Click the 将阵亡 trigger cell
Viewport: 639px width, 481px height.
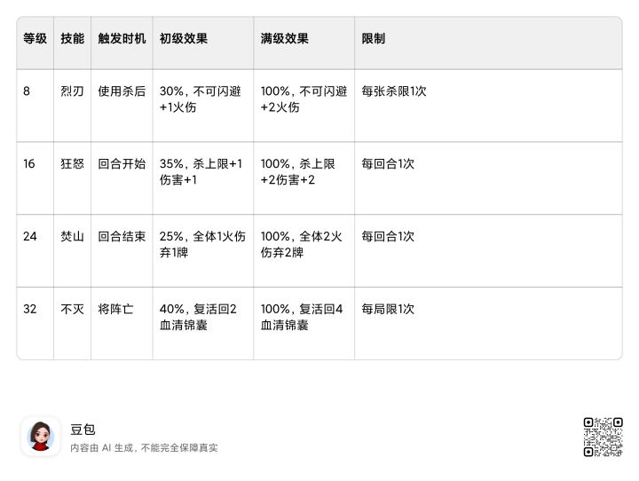[116, 309]
